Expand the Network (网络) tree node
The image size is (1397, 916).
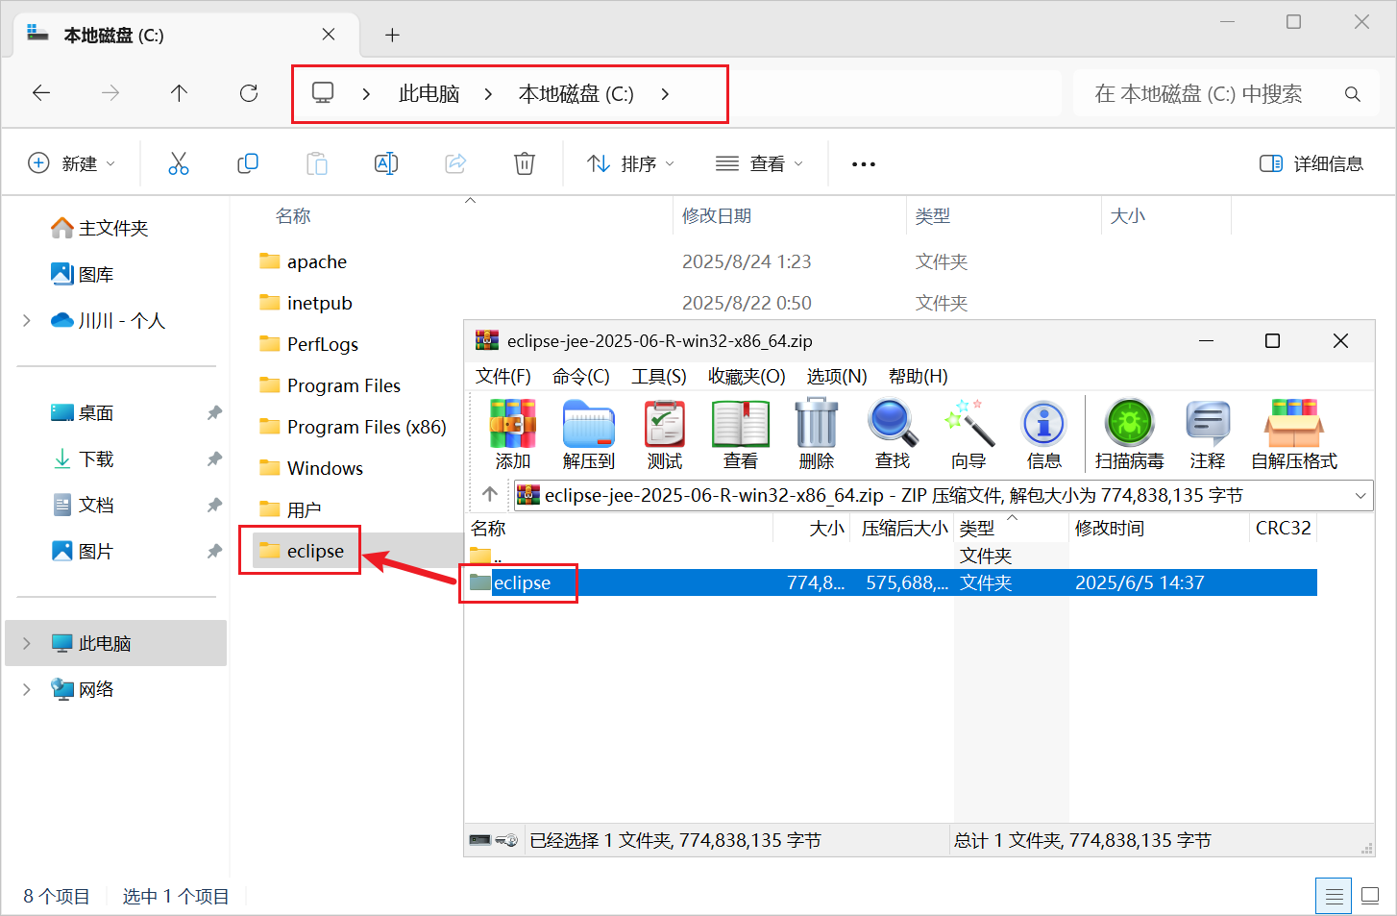(27, 689)
